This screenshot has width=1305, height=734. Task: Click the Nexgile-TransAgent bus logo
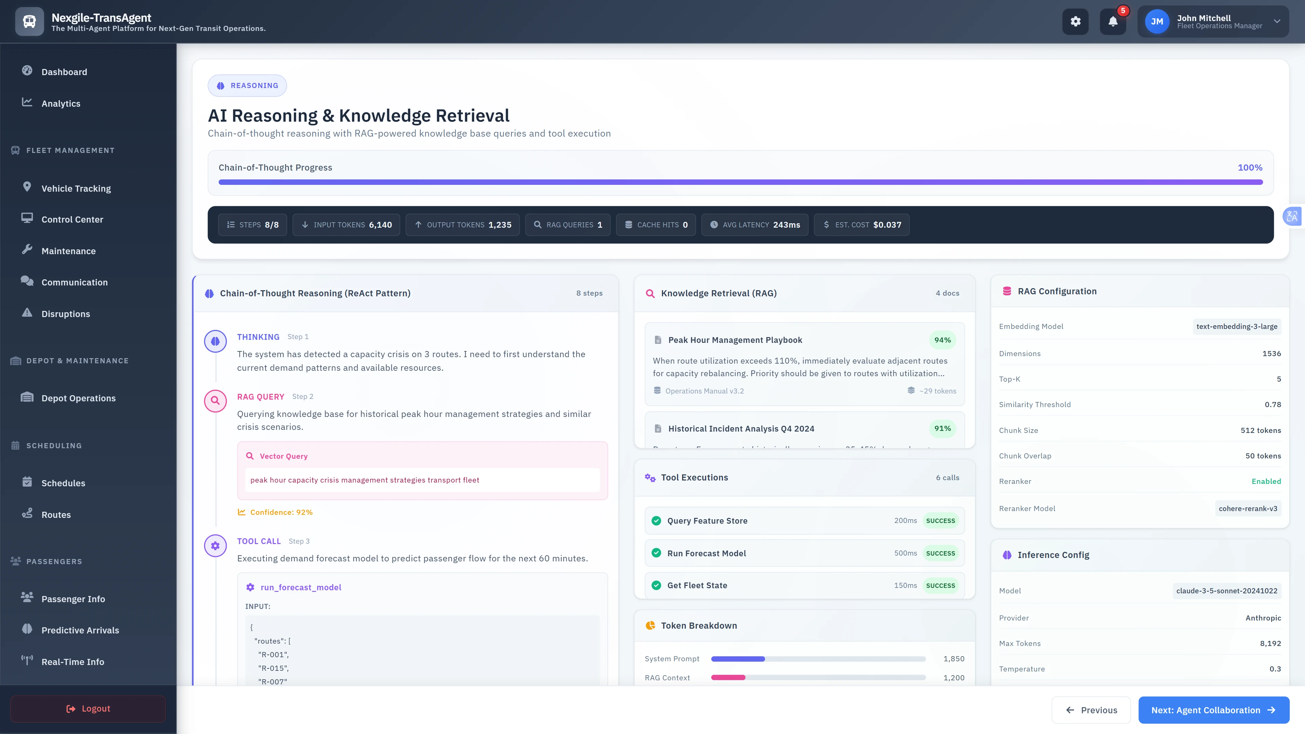coord(29,21)
